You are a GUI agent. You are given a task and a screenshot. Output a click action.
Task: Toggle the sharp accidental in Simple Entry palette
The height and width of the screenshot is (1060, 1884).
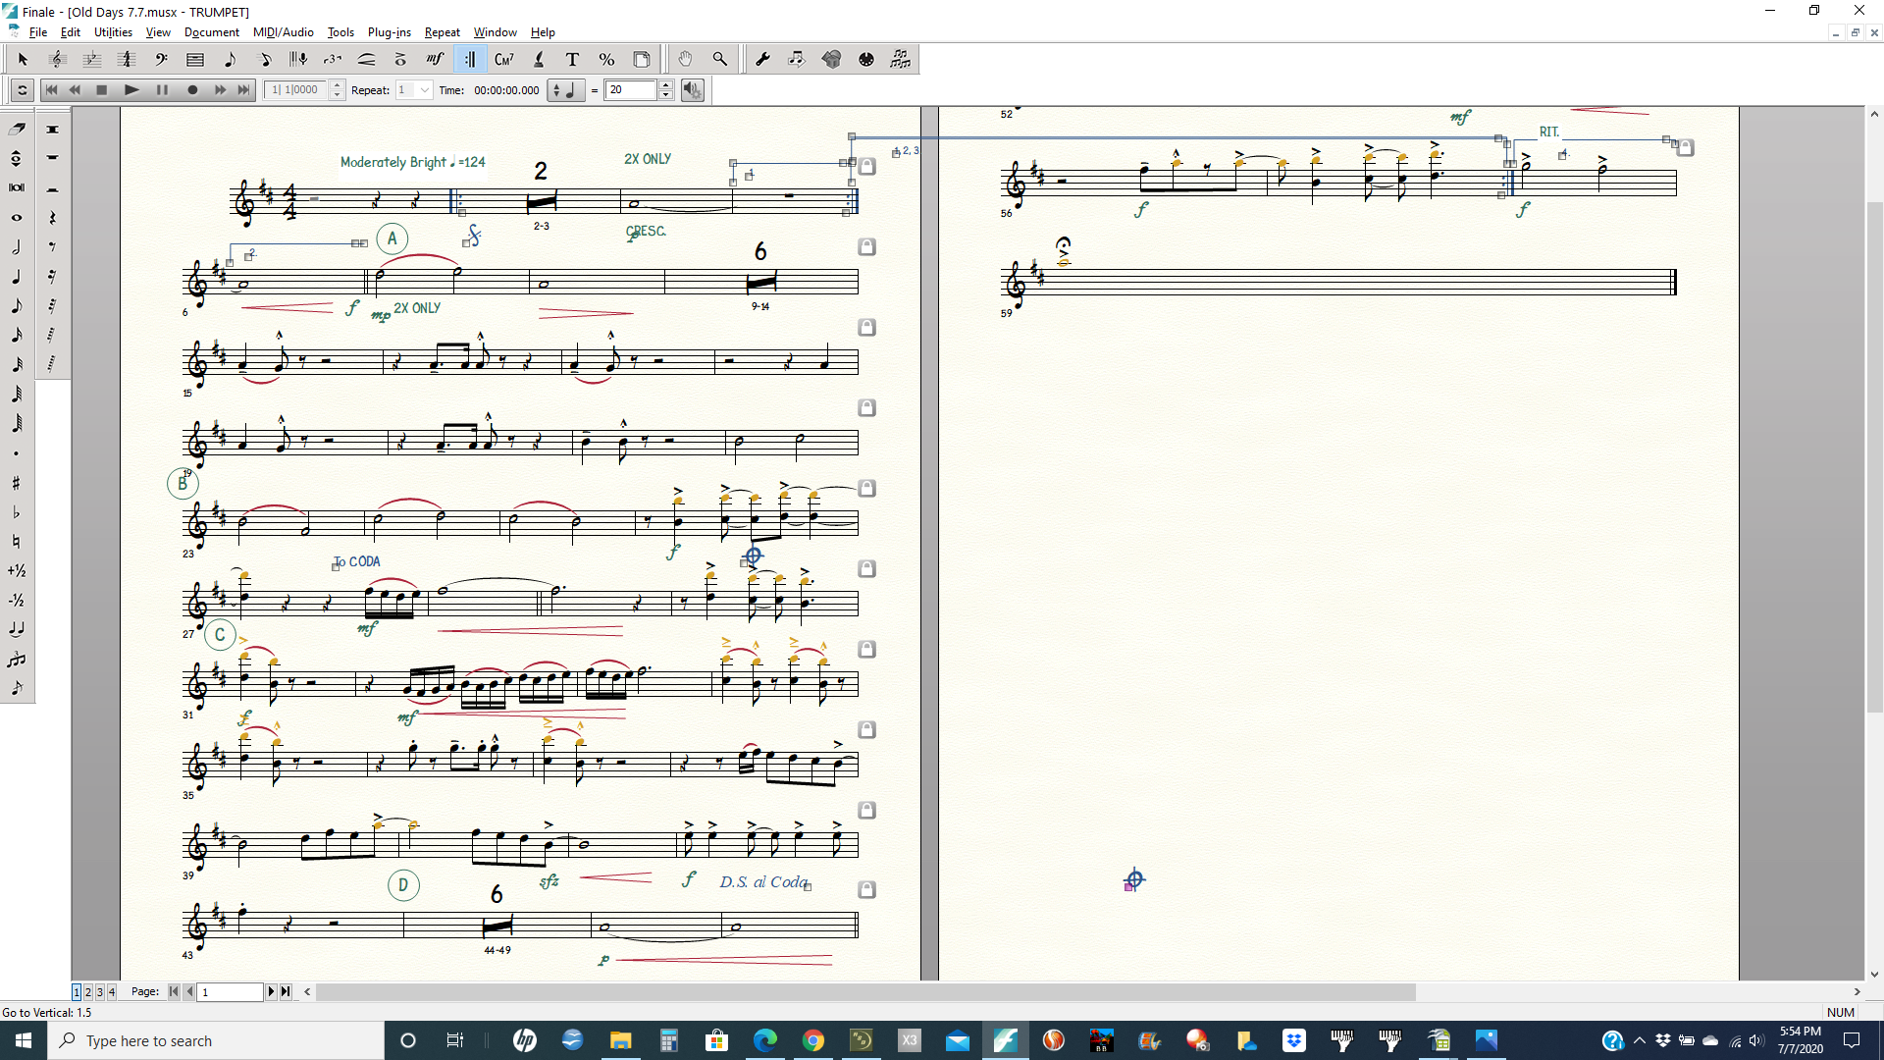[x=17, y=483]
